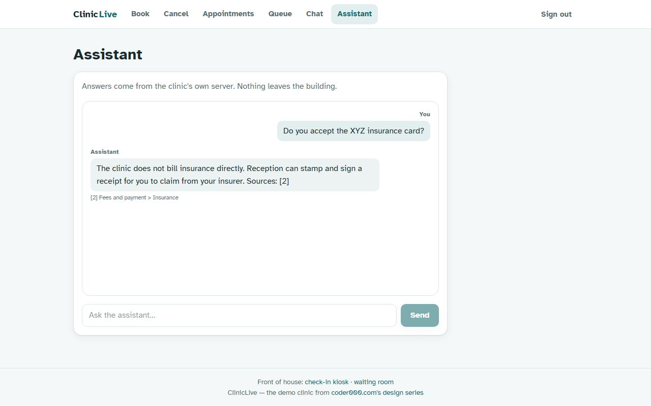The width and height of the screenshot is (651, 406).
Task: Click the Send button
Action: click(420, 315)
